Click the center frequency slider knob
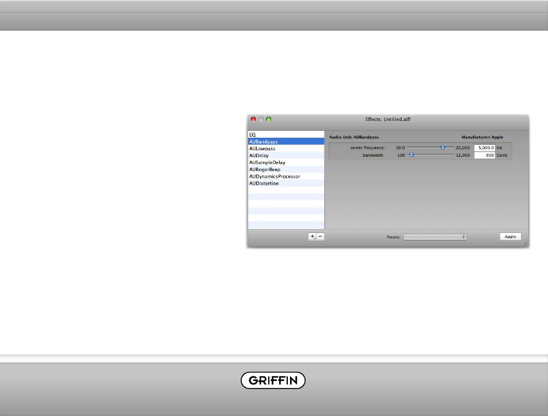548x416 pixels. [443, 147]
